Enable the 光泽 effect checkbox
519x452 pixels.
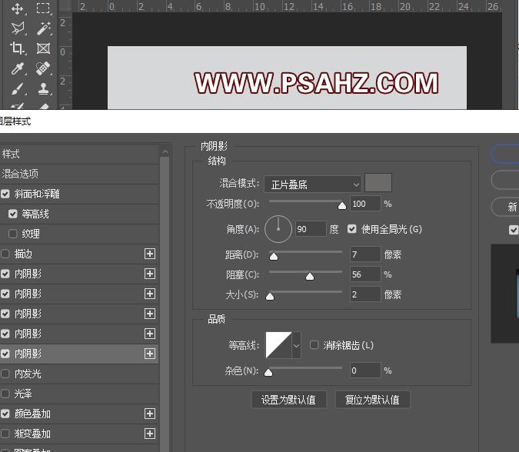point(5,394)
